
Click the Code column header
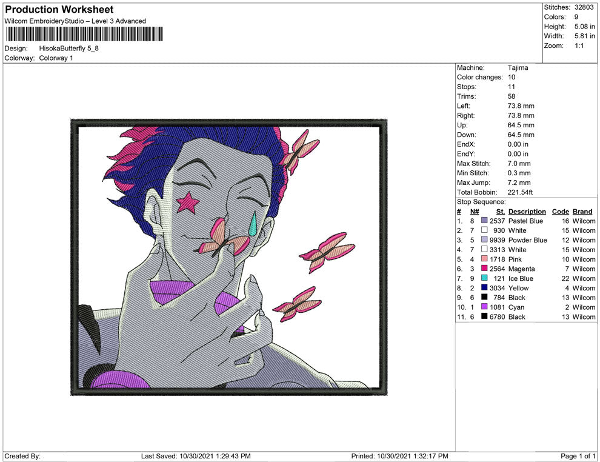pyautogui.click(x=560, y=212)
